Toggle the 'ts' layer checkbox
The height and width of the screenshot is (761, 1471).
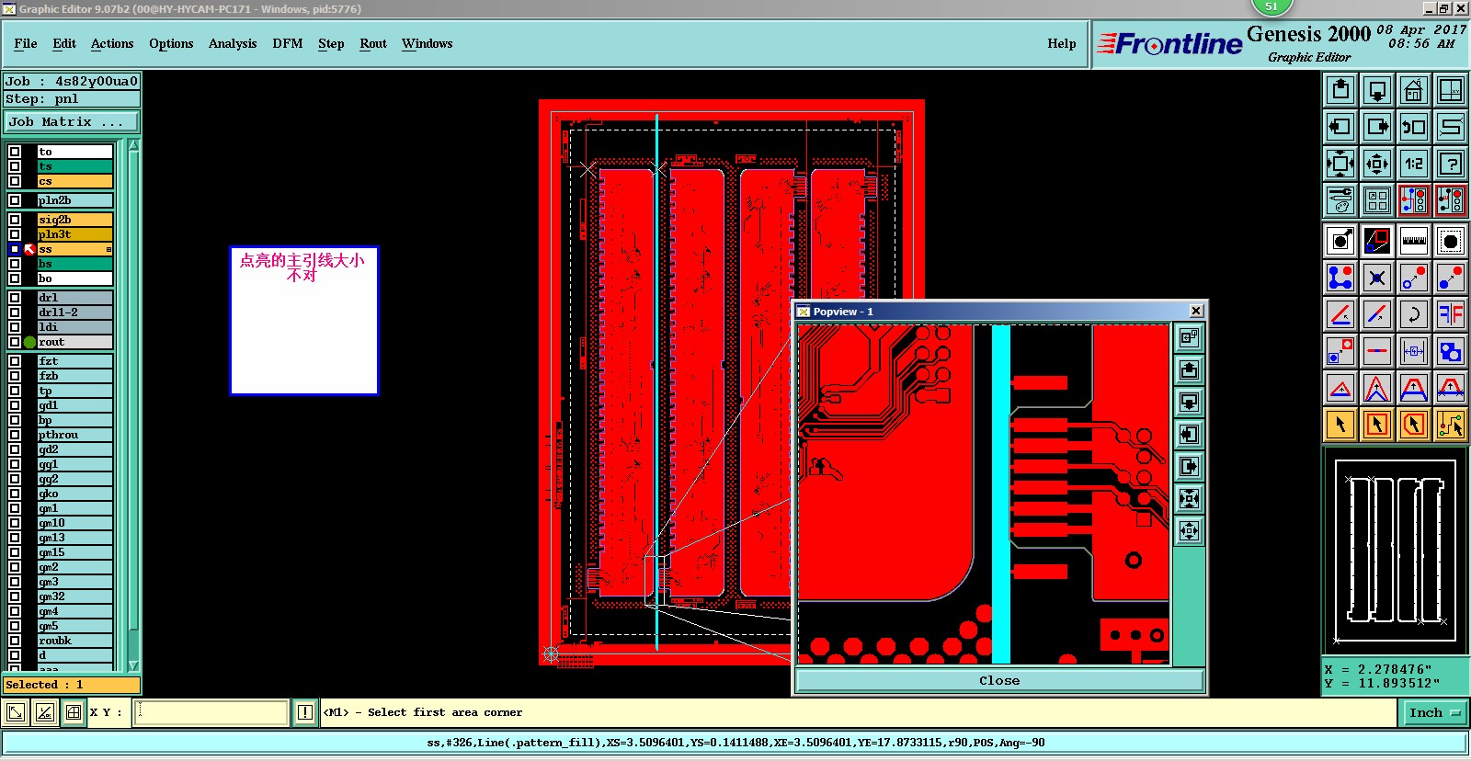[15, 166]
